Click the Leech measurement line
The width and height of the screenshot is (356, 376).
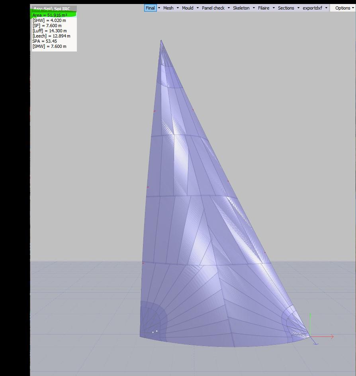[51, 36]
